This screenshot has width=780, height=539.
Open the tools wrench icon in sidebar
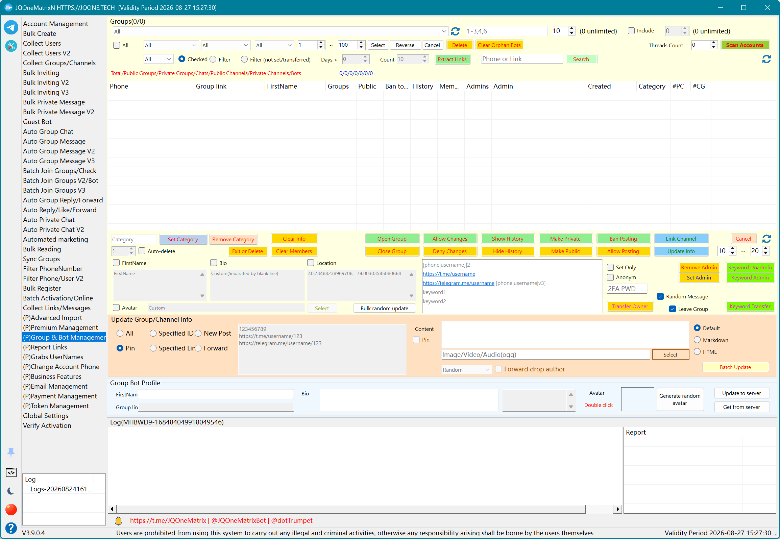tap(11, 46)
